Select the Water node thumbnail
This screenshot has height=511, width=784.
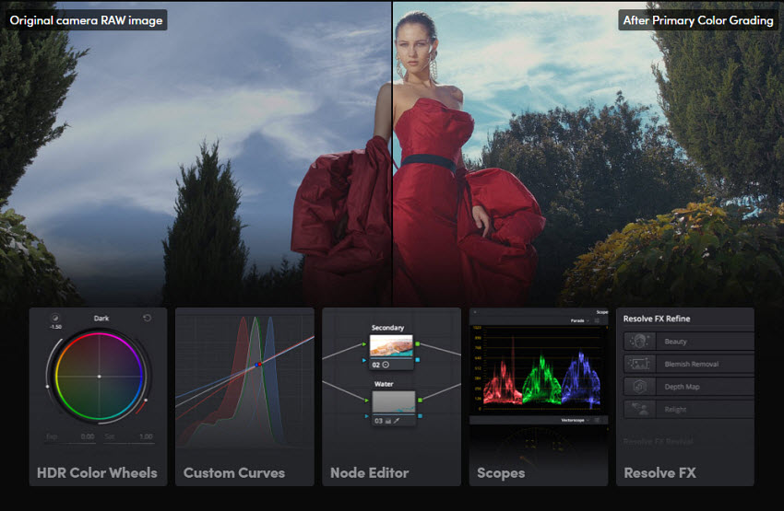(394, 402)
